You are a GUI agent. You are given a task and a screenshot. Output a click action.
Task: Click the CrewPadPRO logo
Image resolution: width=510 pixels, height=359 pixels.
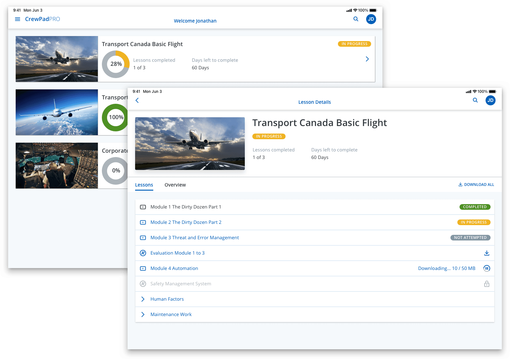[42, 19]
